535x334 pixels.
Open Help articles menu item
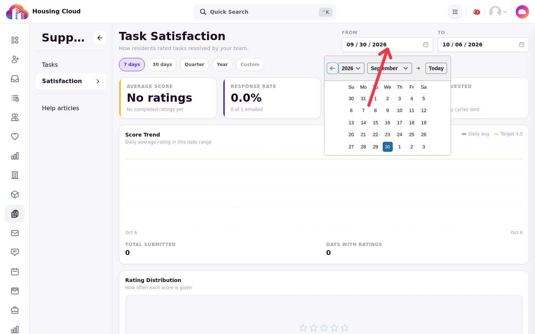coord(71,108)
